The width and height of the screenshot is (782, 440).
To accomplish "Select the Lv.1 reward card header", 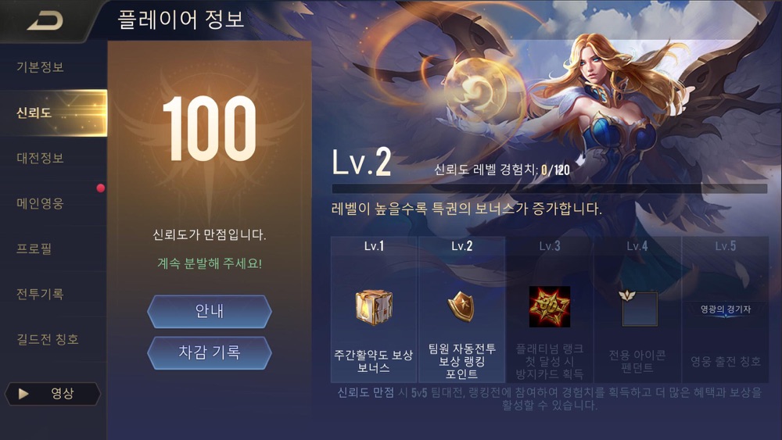I will tap(374, 246).
